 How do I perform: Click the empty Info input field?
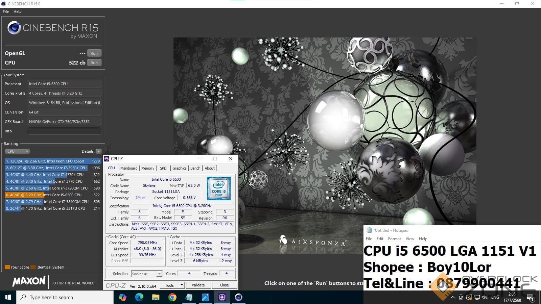click(64, 131)
